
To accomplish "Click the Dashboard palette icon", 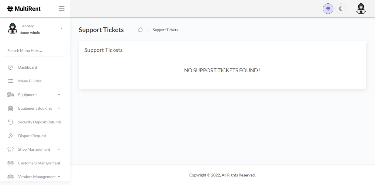I will (x=10, y=67).
